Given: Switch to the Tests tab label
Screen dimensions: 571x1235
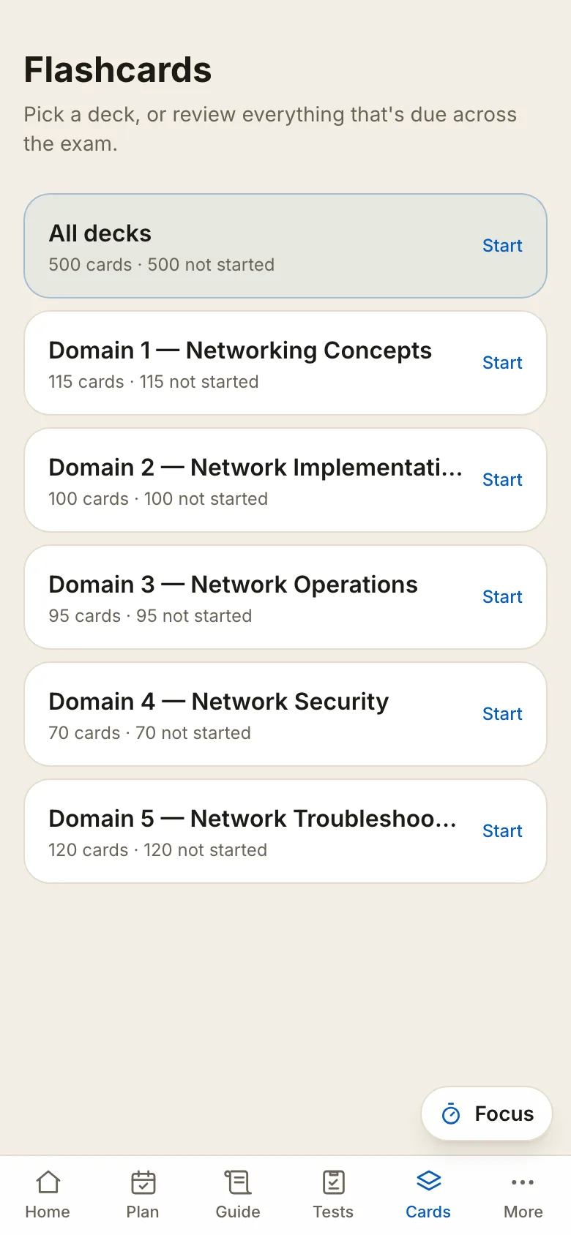Looking at the screenshot, I should pyautogui.click(x=333, y=1212).
